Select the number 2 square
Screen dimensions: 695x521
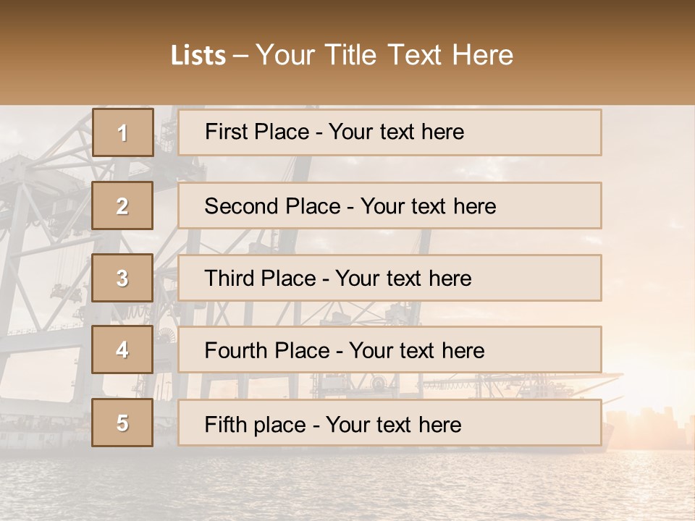coord(122,206)
